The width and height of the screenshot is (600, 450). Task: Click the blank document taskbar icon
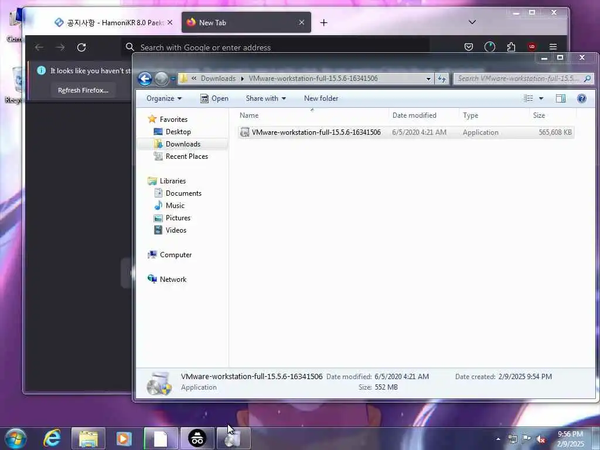(x=161, y=438)
